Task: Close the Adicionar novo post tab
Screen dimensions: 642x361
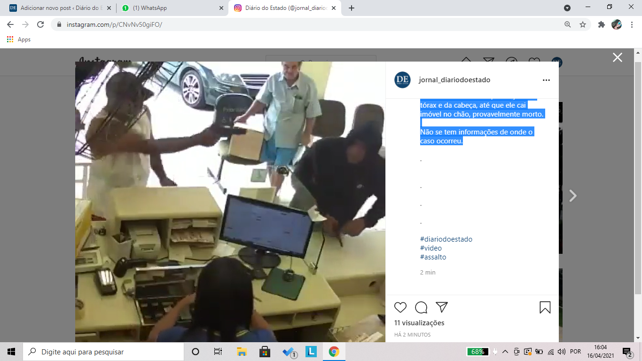Action: click(108, 8)
